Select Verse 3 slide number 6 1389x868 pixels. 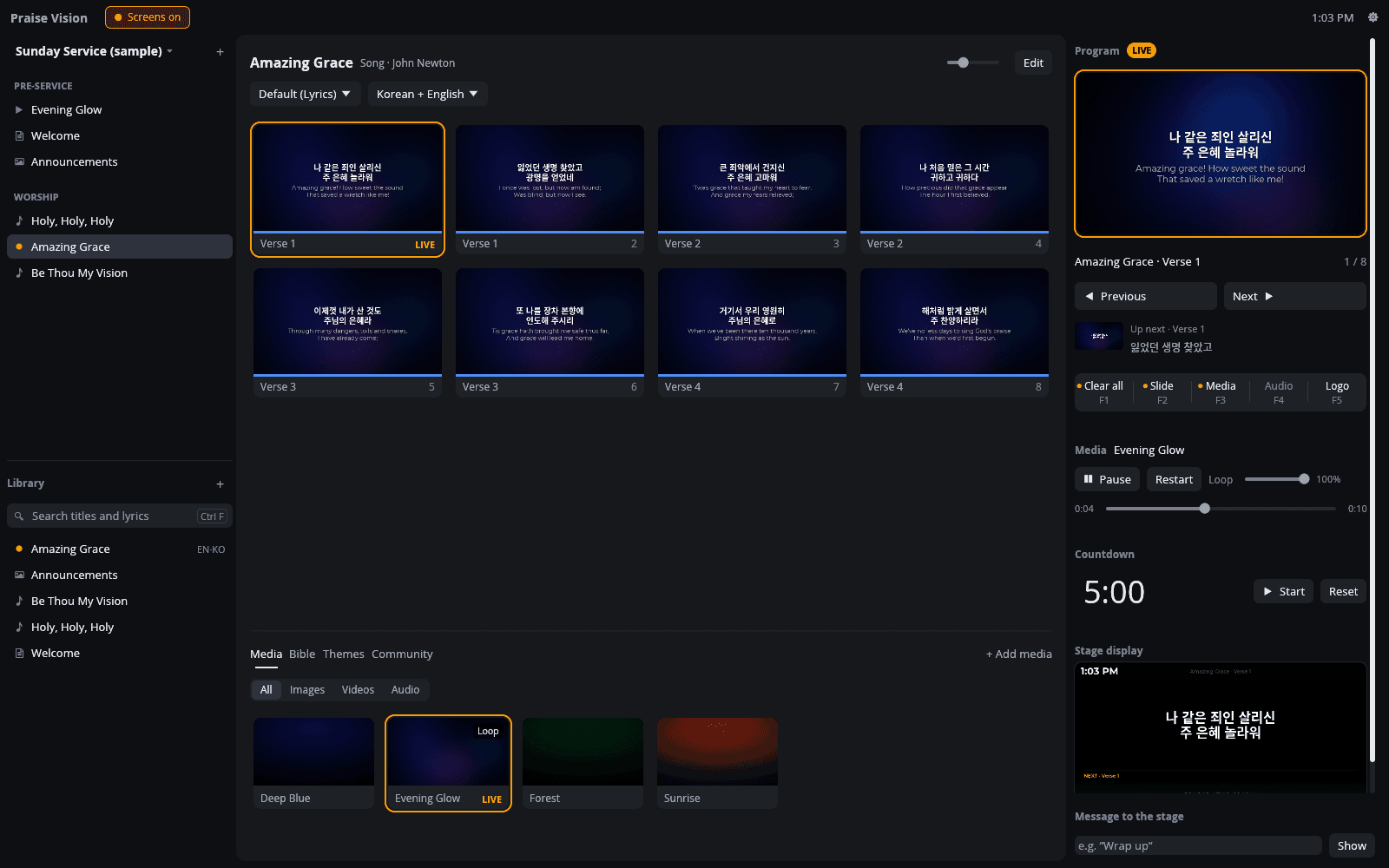550,332
